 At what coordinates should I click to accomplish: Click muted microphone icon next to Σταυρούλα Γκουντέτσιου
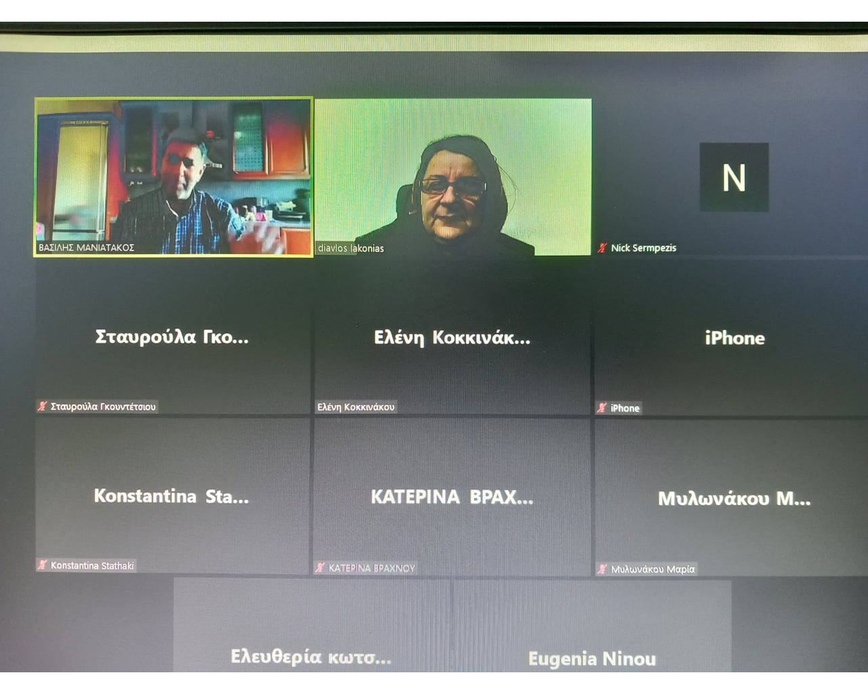pos(42,407)
